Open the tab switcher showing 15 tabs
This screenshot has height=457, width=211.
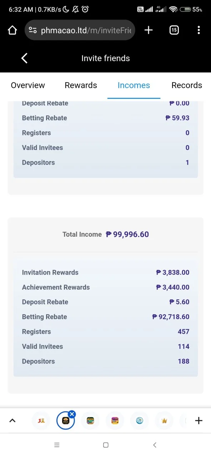[x=174, y=30]
